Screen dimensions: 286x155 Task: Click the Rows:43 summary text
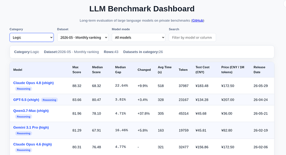coord(111,52)
